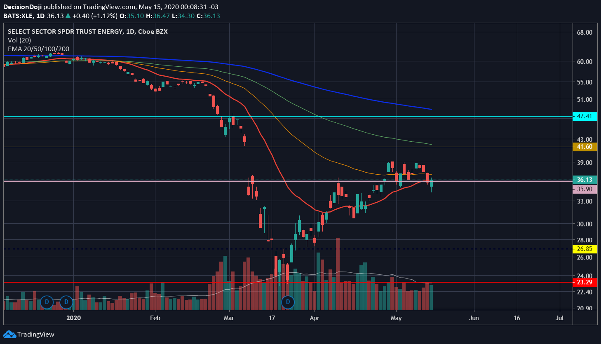
Task: Click the 28.00 price axis label
Action: click(585, 240)
